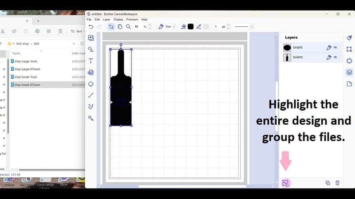Select the bottle SHAPE layer thumbnail
Viewport: 355px width, 199px height.
click(287, 57)
